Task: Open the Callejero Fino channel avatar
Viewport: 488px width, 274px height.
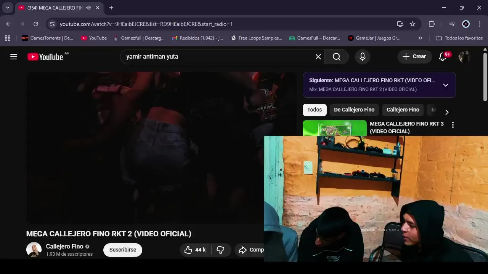Action: [x=34, y=250]
